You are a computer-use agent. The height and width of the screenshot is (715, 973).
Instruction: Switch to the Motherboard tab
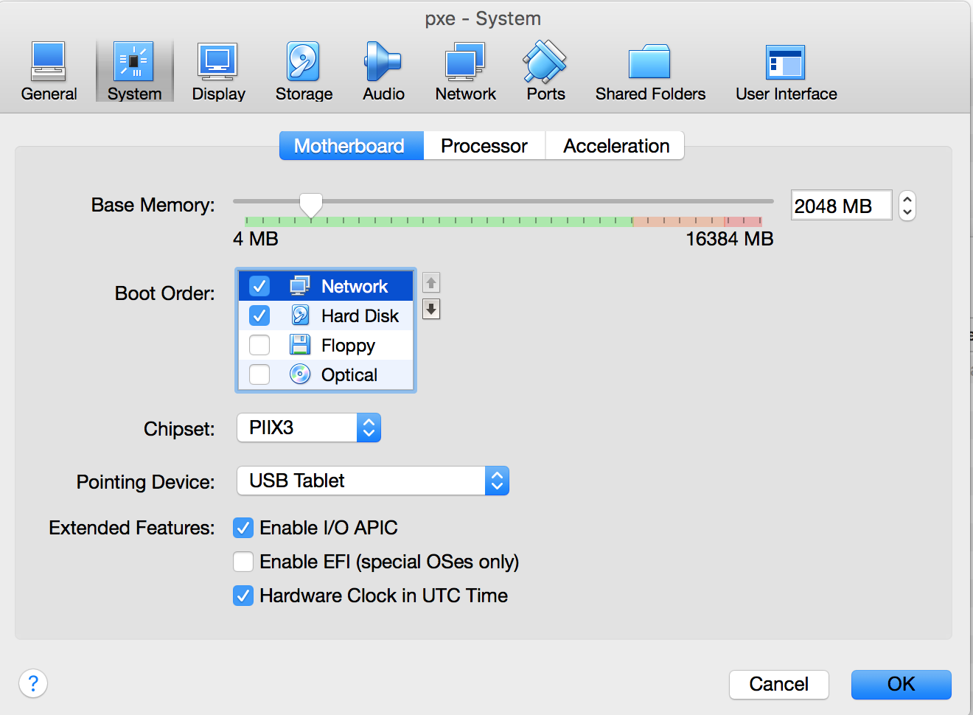pos(352,146)
